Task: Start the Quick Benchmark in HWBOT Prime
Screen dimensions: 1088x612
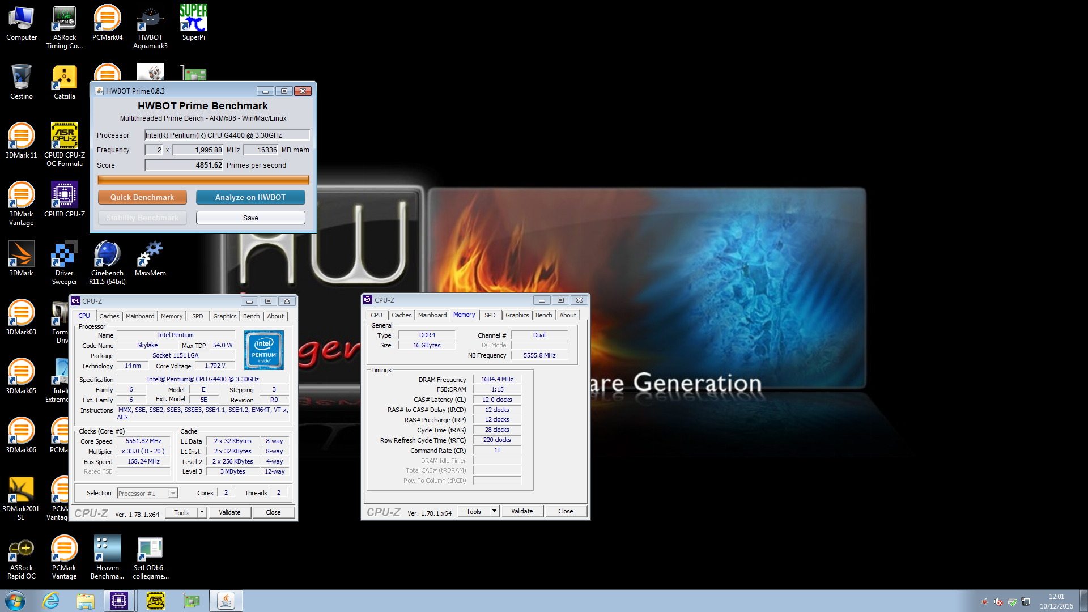Action: [142, 197]
